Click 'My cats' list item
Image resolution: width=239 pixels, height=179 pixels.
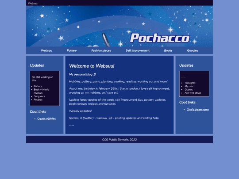coord(189,86)
